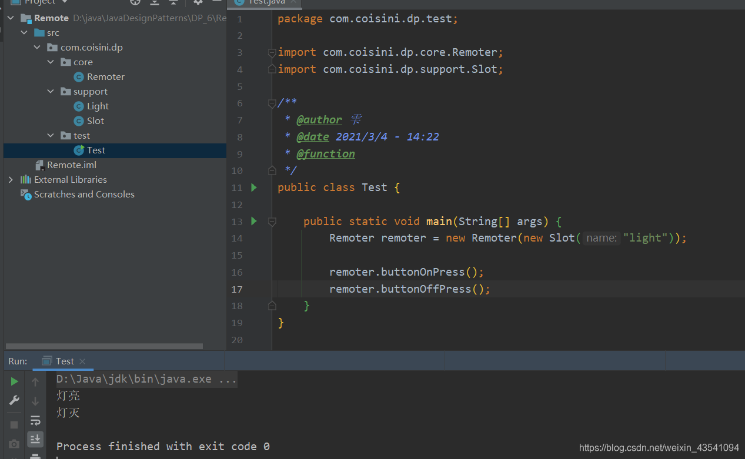The width and height of the screenshot is (745, 459).
Task: Click the test package folder icon
Action: click(66, 136)
